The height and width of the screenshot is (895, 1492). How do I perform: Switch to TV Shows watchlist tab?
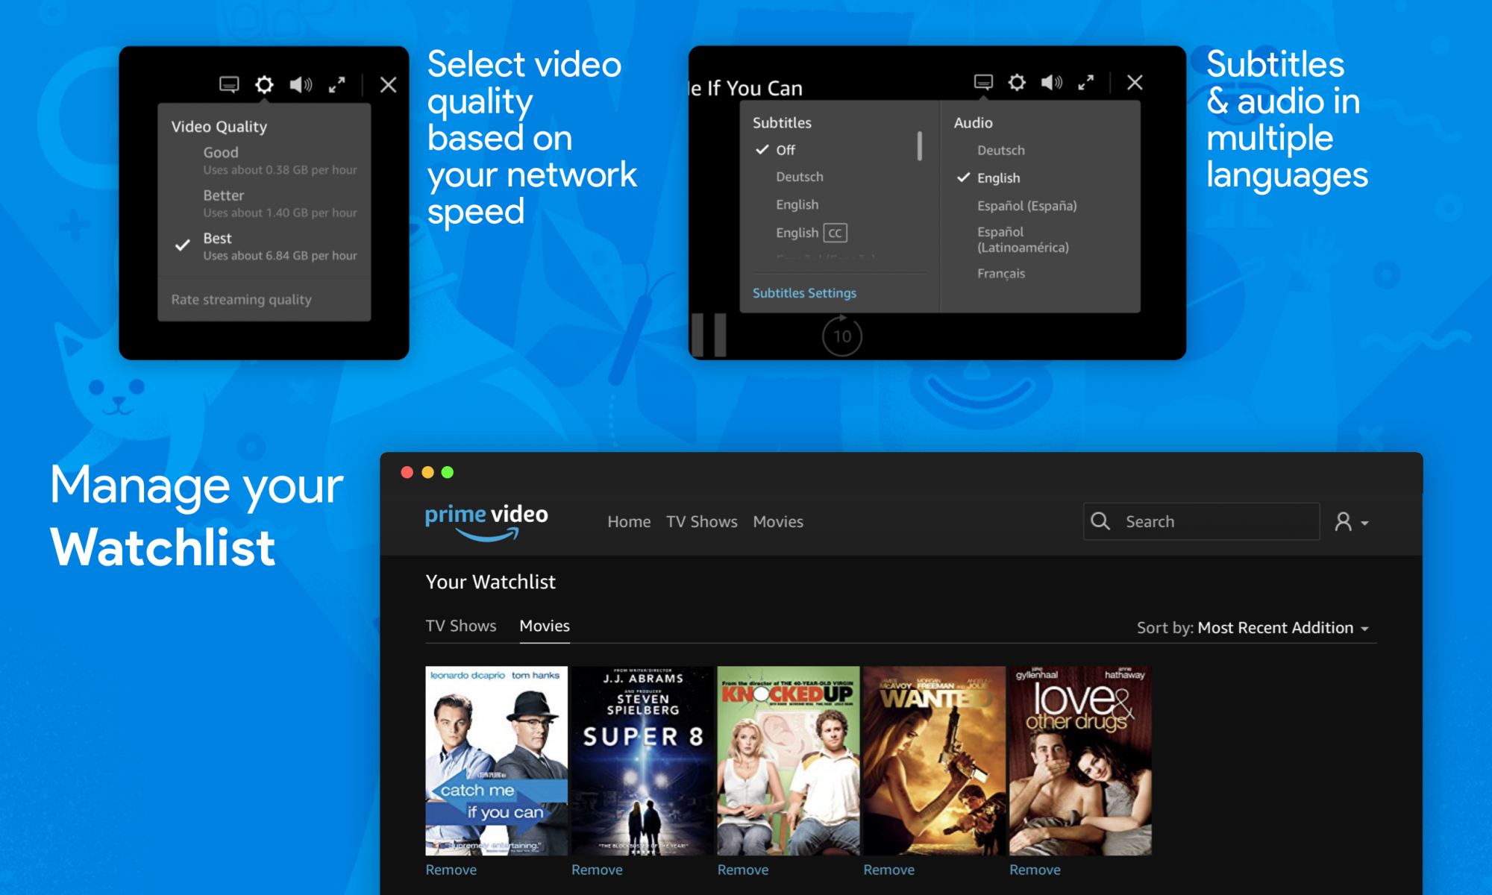coord(461,626)
